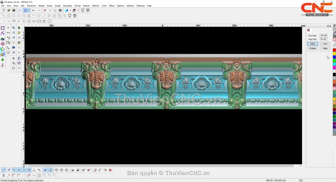Open dropdown next to wireframe cube
The width and height of the screenshot is (336, 182).
(x=78, y=10)
